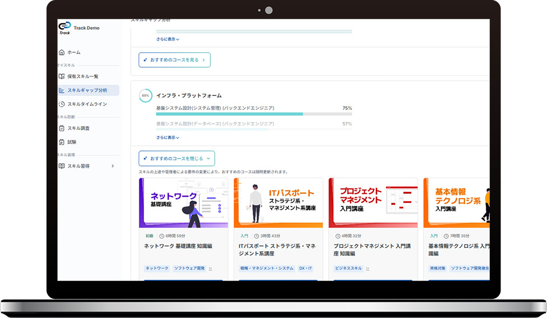Expand the スキル習得 sidebar submenu arrow
Image resolution: width=547 pixels, height=318 pixels.
pos(113,166)
